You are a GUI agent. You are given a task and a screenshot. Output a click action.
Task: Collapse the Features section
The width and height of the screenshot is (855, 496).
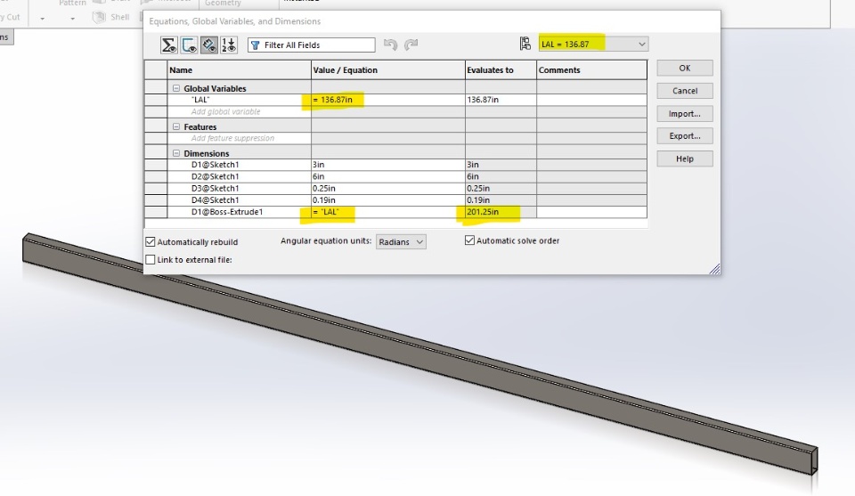pos(176,126)
